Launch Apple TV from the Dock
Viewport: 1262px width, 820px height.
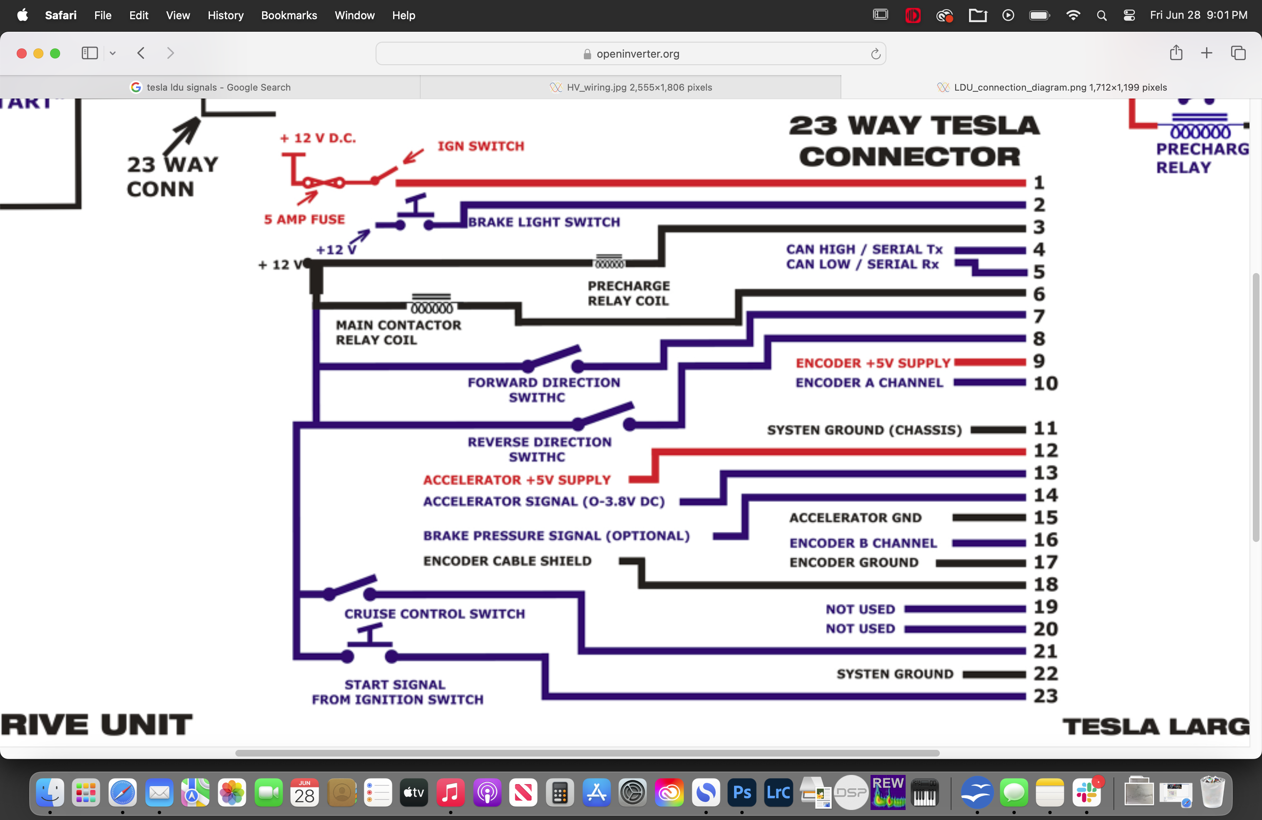(x=414, y=792)
